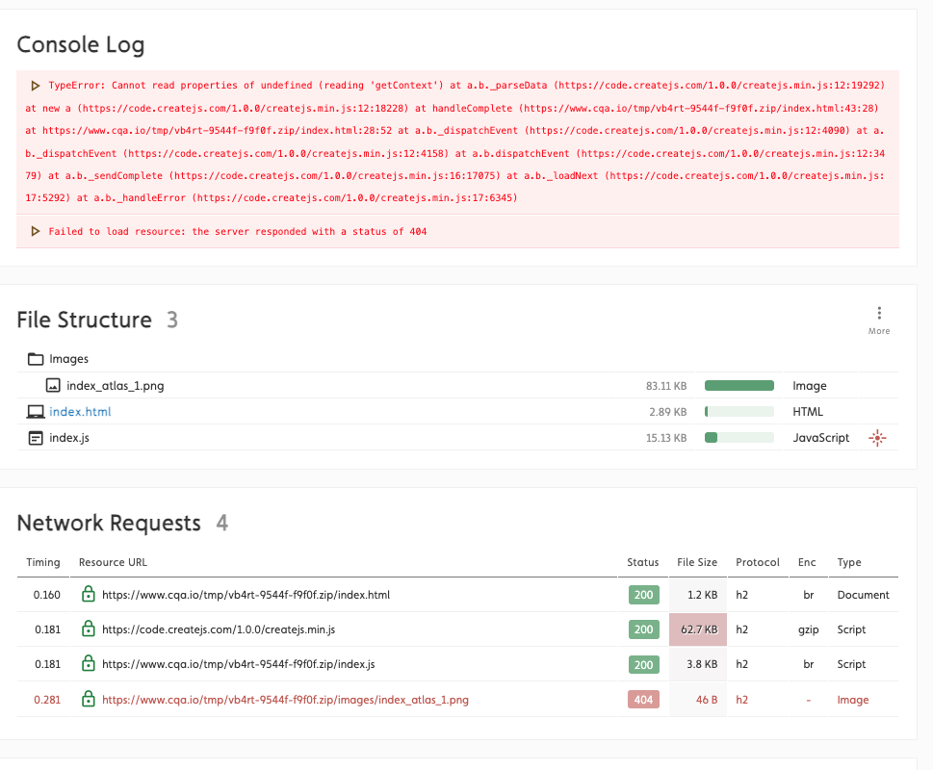The height and width of the screenshot is (770, 933).
Task: Click the Images folder icon
Action: click(x=34, y=357)
